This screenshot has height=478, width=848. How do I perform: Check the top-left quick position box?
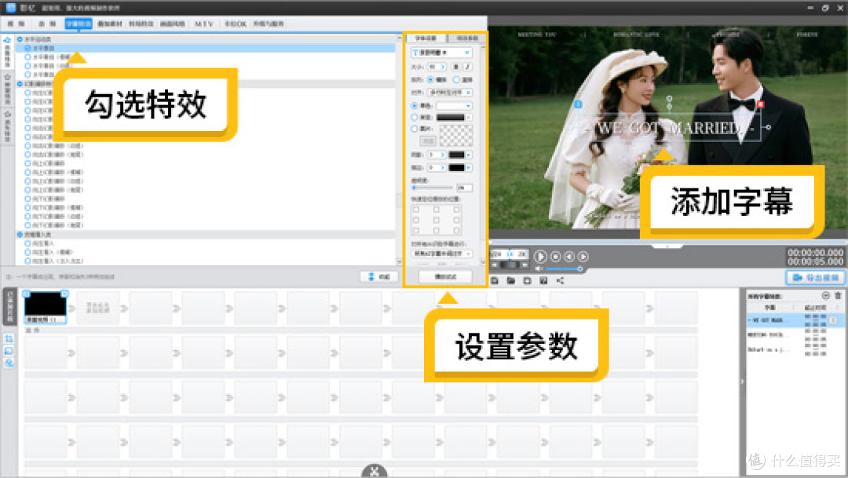pos(416,210)
